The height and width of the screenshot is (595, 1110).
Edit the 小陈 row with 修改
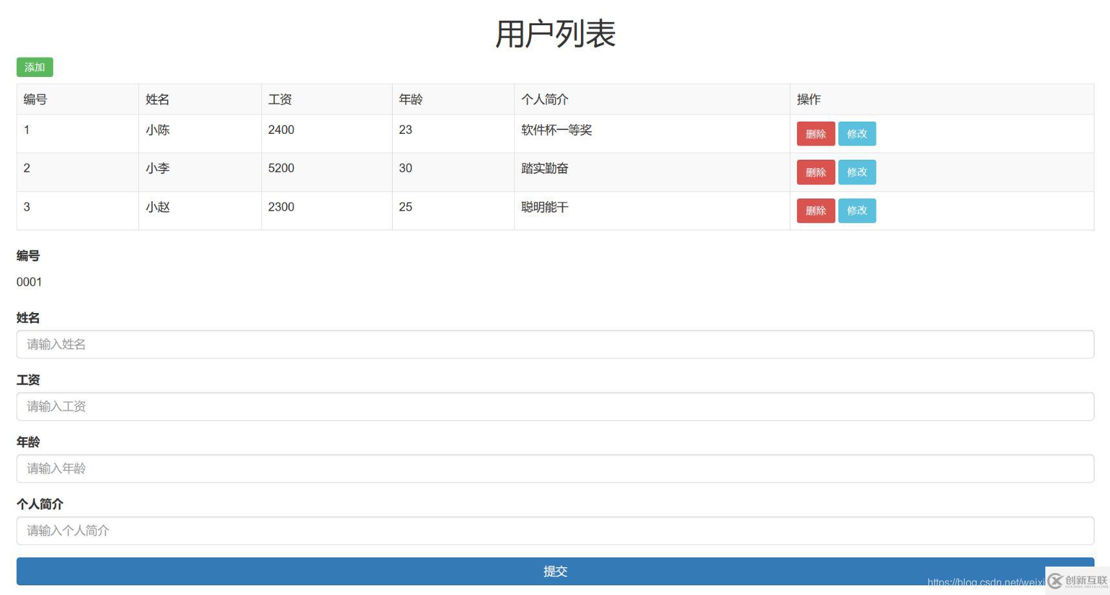point(857,134)
